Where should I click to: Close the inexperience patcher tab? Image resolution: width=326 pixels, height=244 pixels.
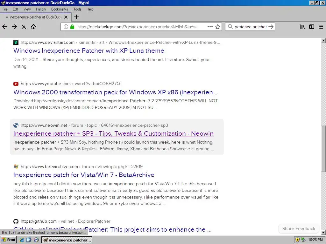point(66,17)
